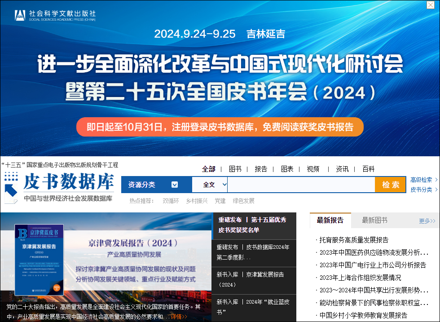Select the 百科 search category tab
This screenshot has height=322, width=440.
pyautogui.click(x=368, y=169)
